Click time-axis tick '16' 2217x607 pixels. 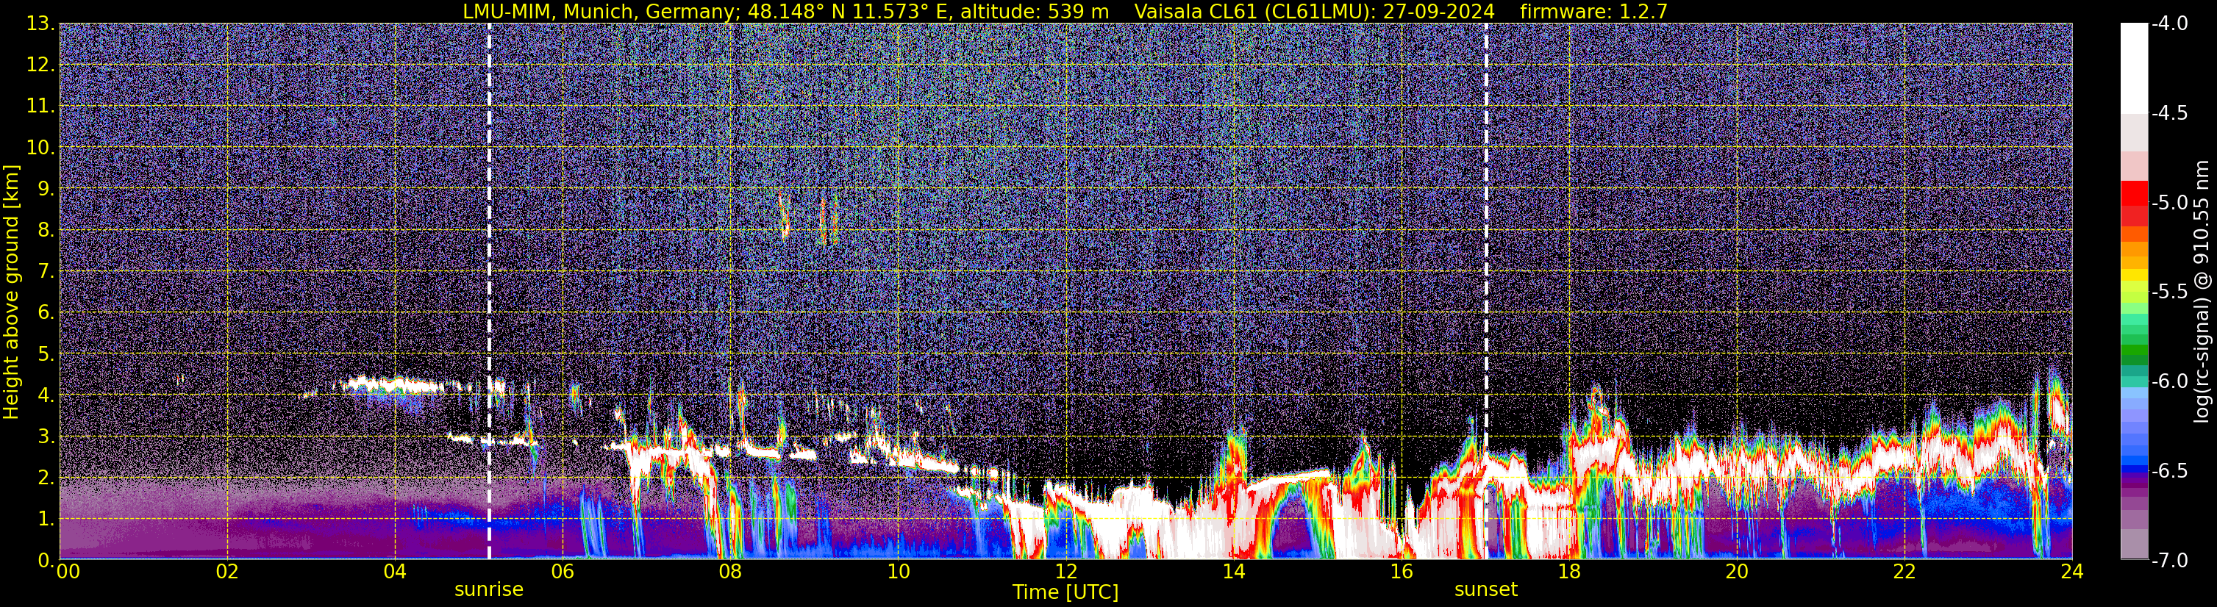pos(1401,572)
